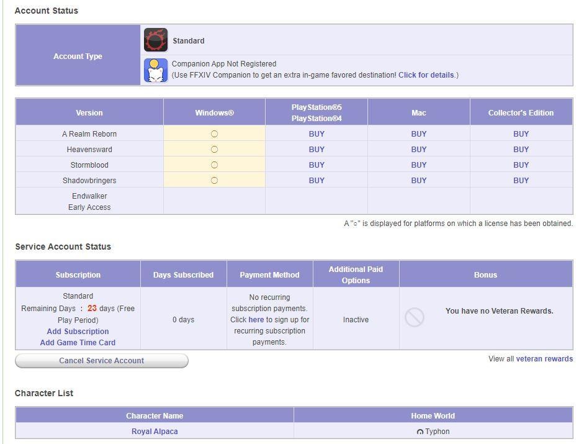
Task: Click the 'Payment Method' column header
Action: [269, 274]
